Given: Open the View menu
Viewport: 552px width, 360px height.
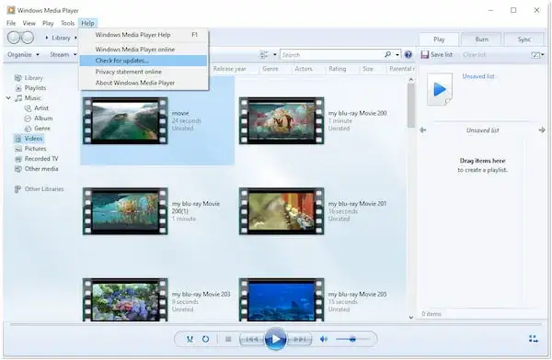Looking at the screenshot, I should click(29, 23).
